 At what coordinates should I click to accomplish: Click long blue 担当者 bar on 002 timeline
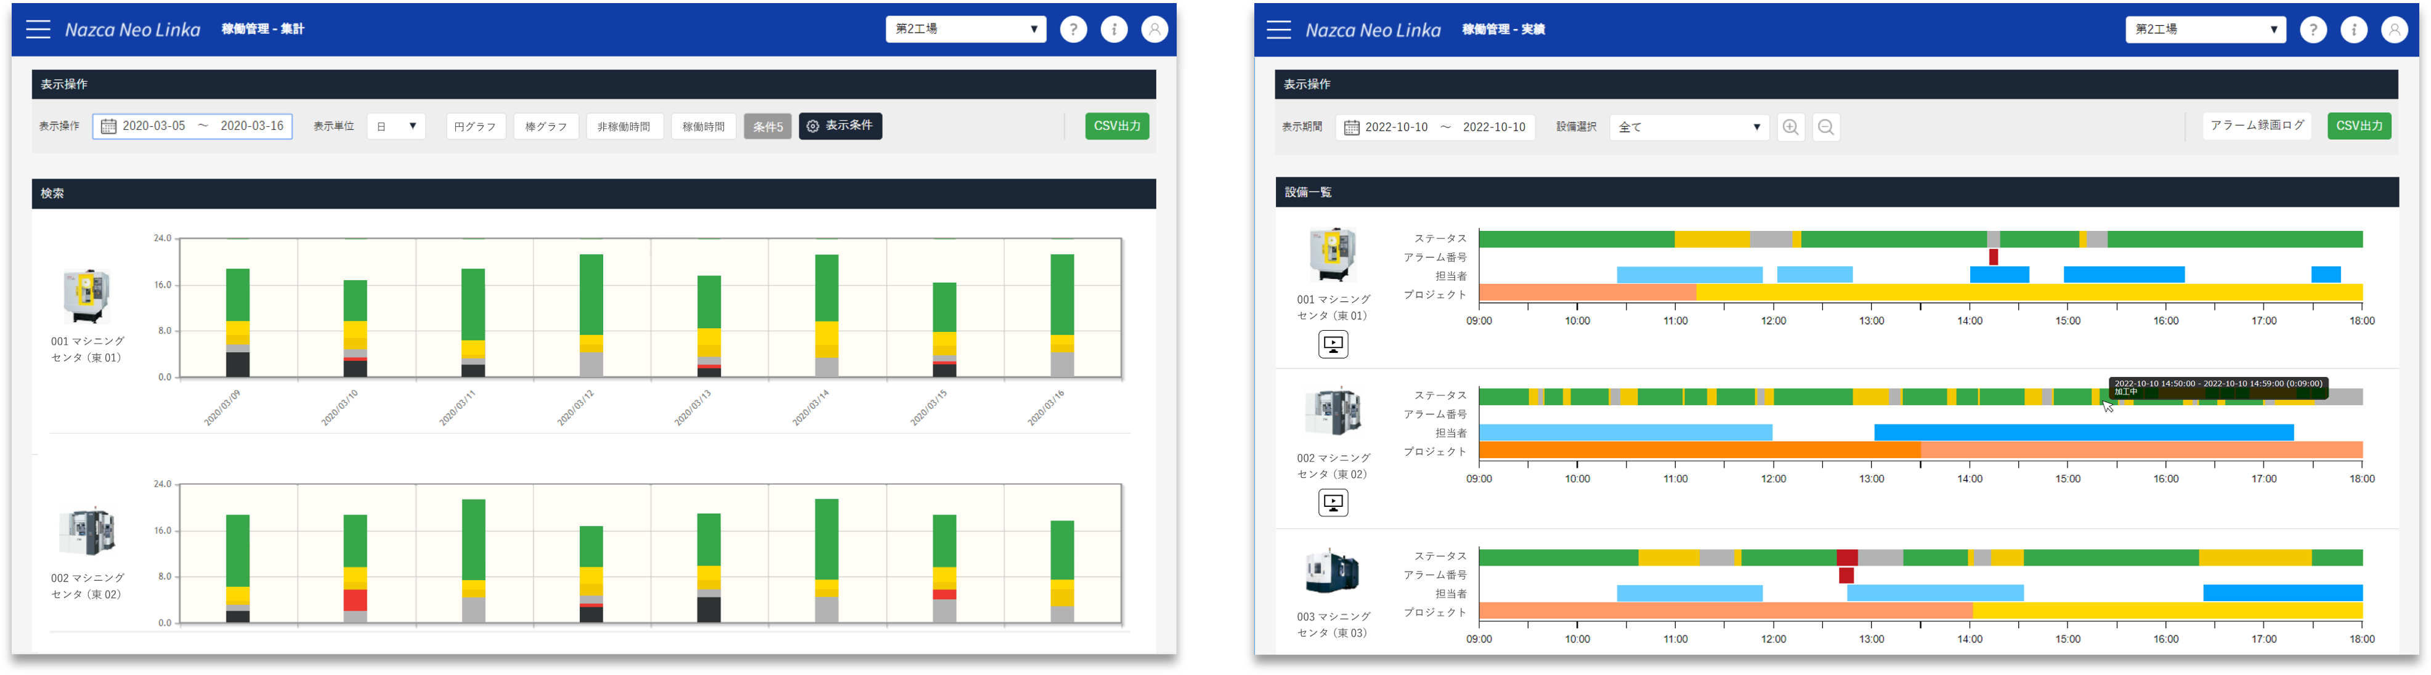point(2084,432)
